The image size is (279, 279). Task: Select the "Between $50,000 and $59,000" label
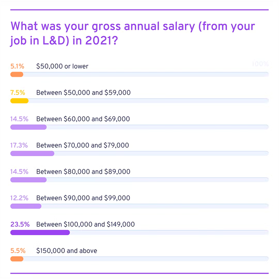click(83, 93)
